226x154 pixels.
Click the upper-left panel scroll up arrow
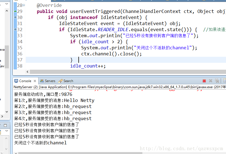point(7,11)
